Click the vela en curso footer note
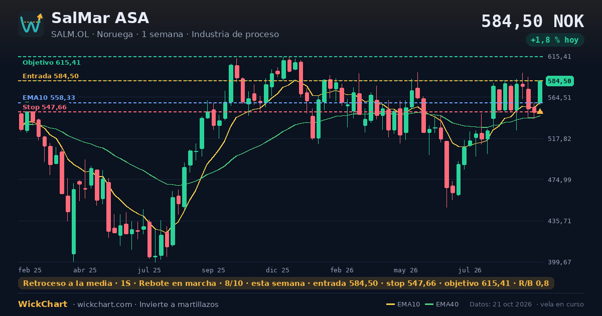 coord(562,304)
